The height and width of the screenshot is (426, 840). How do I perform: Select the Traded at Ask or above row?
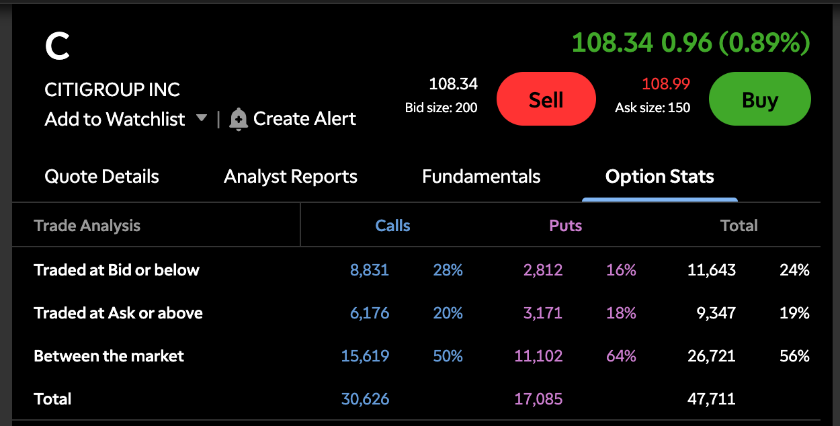click(x=118, y=313)
